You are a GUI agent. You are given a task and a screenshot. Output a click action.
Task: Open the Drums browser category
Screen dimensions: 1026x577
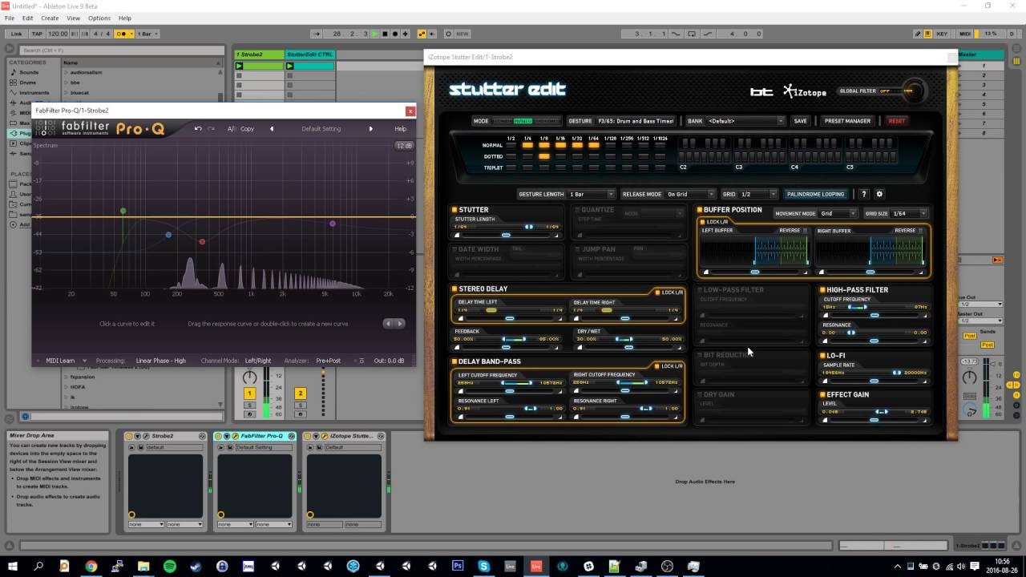(28, 83)
